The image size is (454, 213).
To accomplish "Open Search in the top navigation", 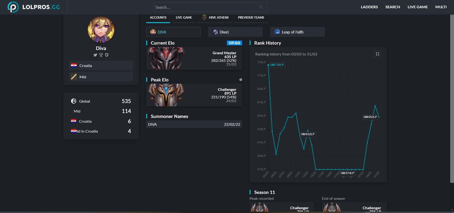I will [393, 7].
